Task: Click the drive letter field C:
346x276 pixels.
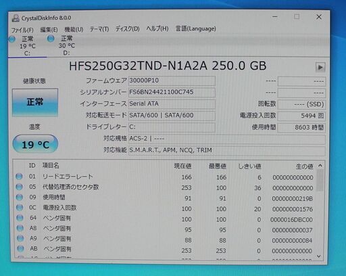Action: click(172, 127)
